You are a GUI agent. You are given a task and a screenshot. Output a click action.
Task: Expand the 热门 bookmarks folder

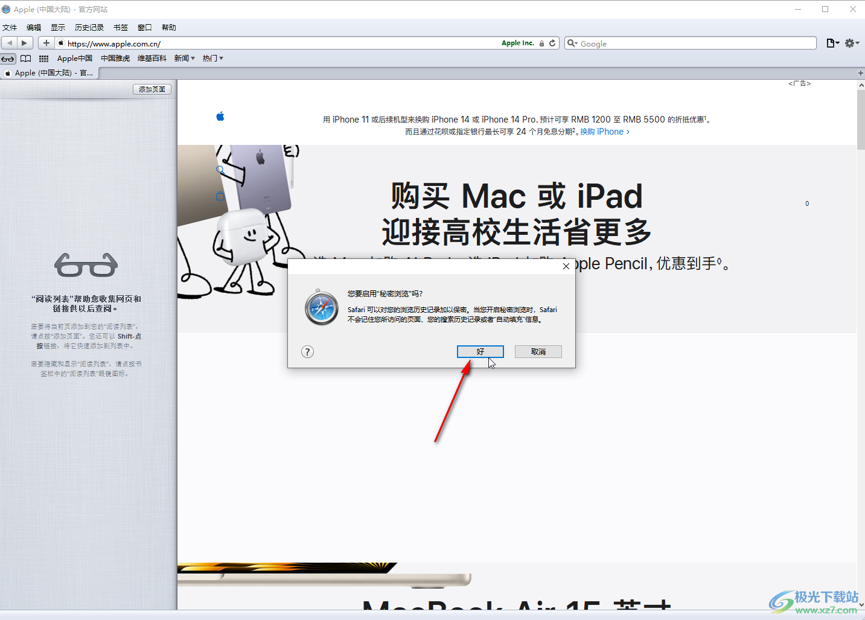[x=213, y=59]
